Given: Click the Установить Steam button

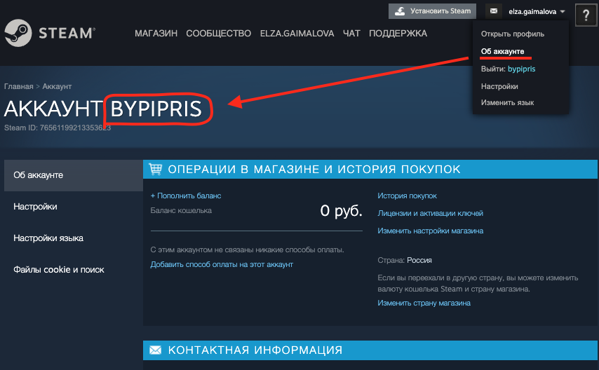Looking at the screenshot, I should tap(432, 11).
